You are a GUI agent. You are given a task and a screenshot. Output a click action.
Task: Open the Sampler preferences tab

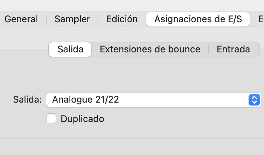click(71, 19)
